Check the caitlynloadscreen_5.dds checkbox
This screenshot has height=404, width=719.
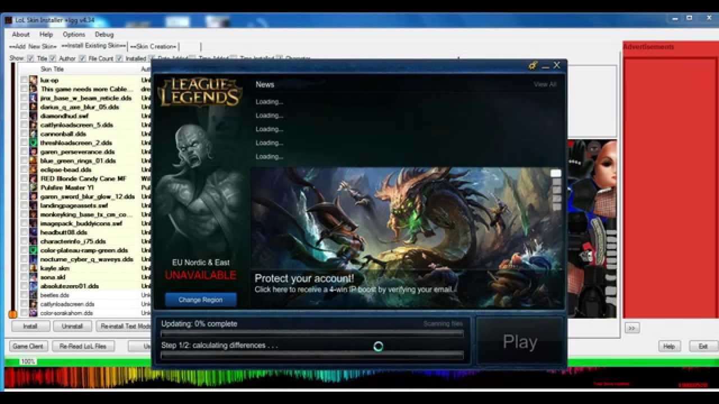(x=24, y=125)
